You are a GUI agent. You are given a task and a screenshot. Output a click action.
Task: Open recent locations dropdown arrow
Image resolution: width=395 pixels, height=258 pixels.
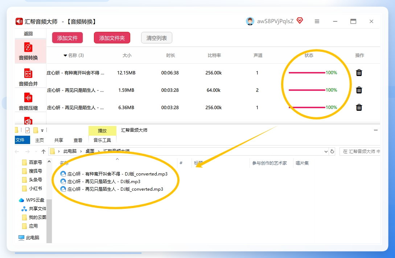tap(36, 152)
